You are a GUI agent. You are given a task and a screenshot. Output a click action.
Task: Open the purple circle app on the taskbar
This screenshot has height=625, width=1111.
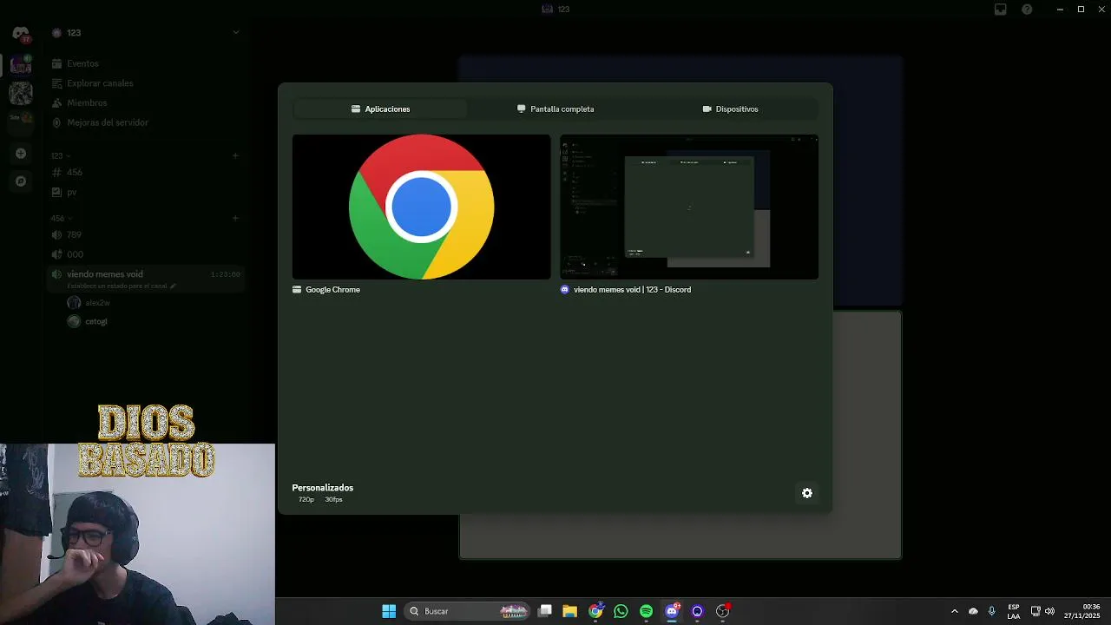click(697, 611)
